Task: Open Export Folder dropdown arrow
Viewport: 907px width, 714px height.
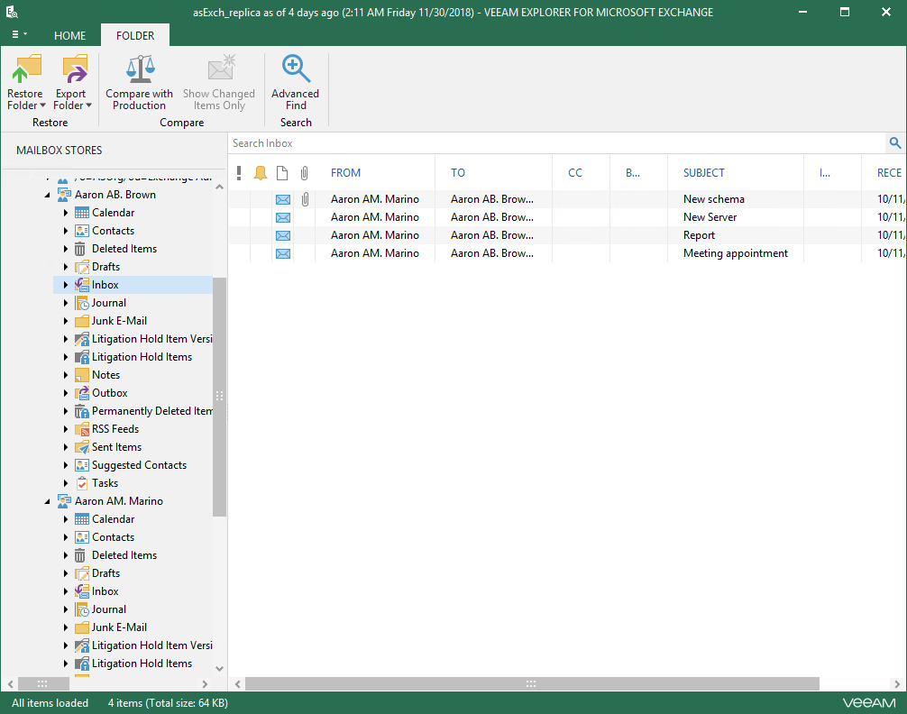Action: pos(88,105)
